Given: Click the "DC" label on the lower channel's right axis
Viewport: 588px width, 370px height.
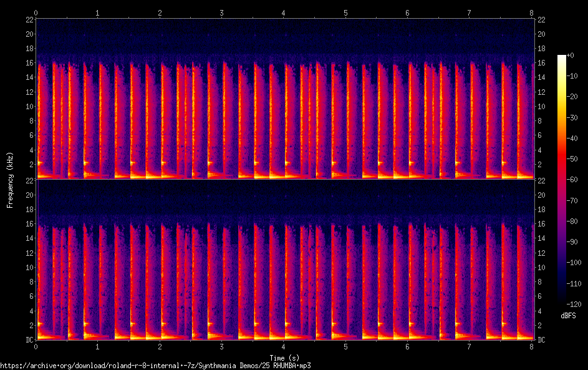Looking at the screenshot, I should pyautogui.click(x=541, y=340).
